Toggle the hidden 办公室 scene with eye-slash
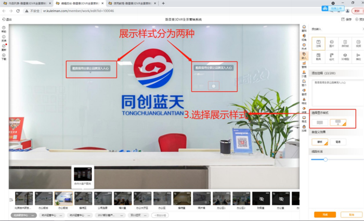This screenshot has height=221, width=364. [x=281, y=199]
